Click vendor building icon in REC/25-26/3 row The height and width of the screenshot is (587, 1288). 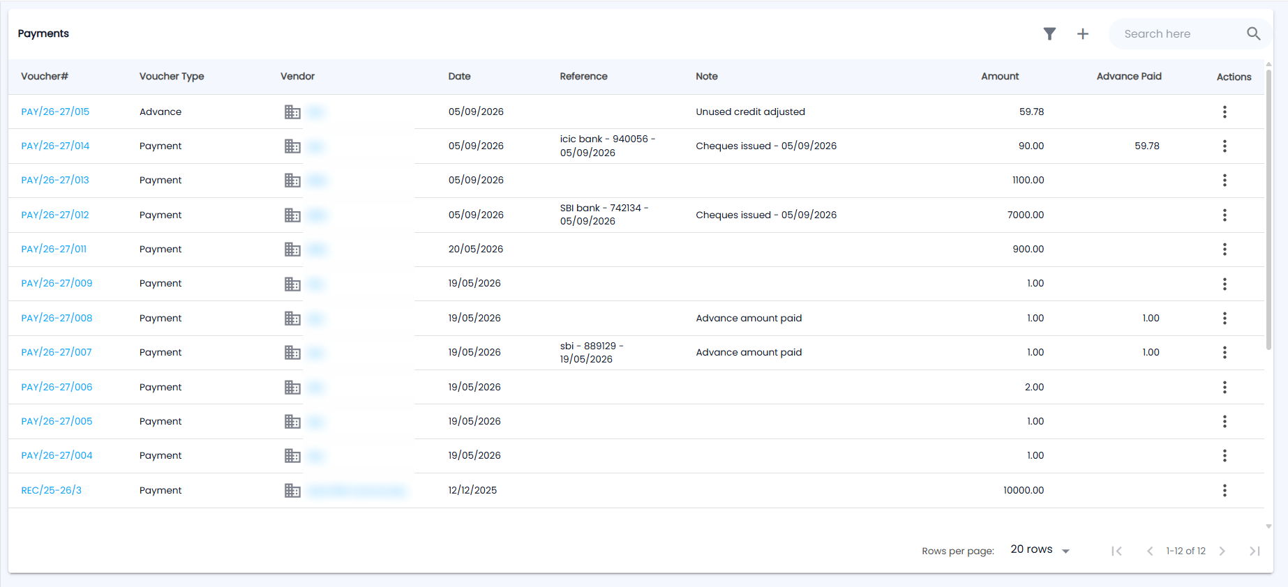coord(292,490)
